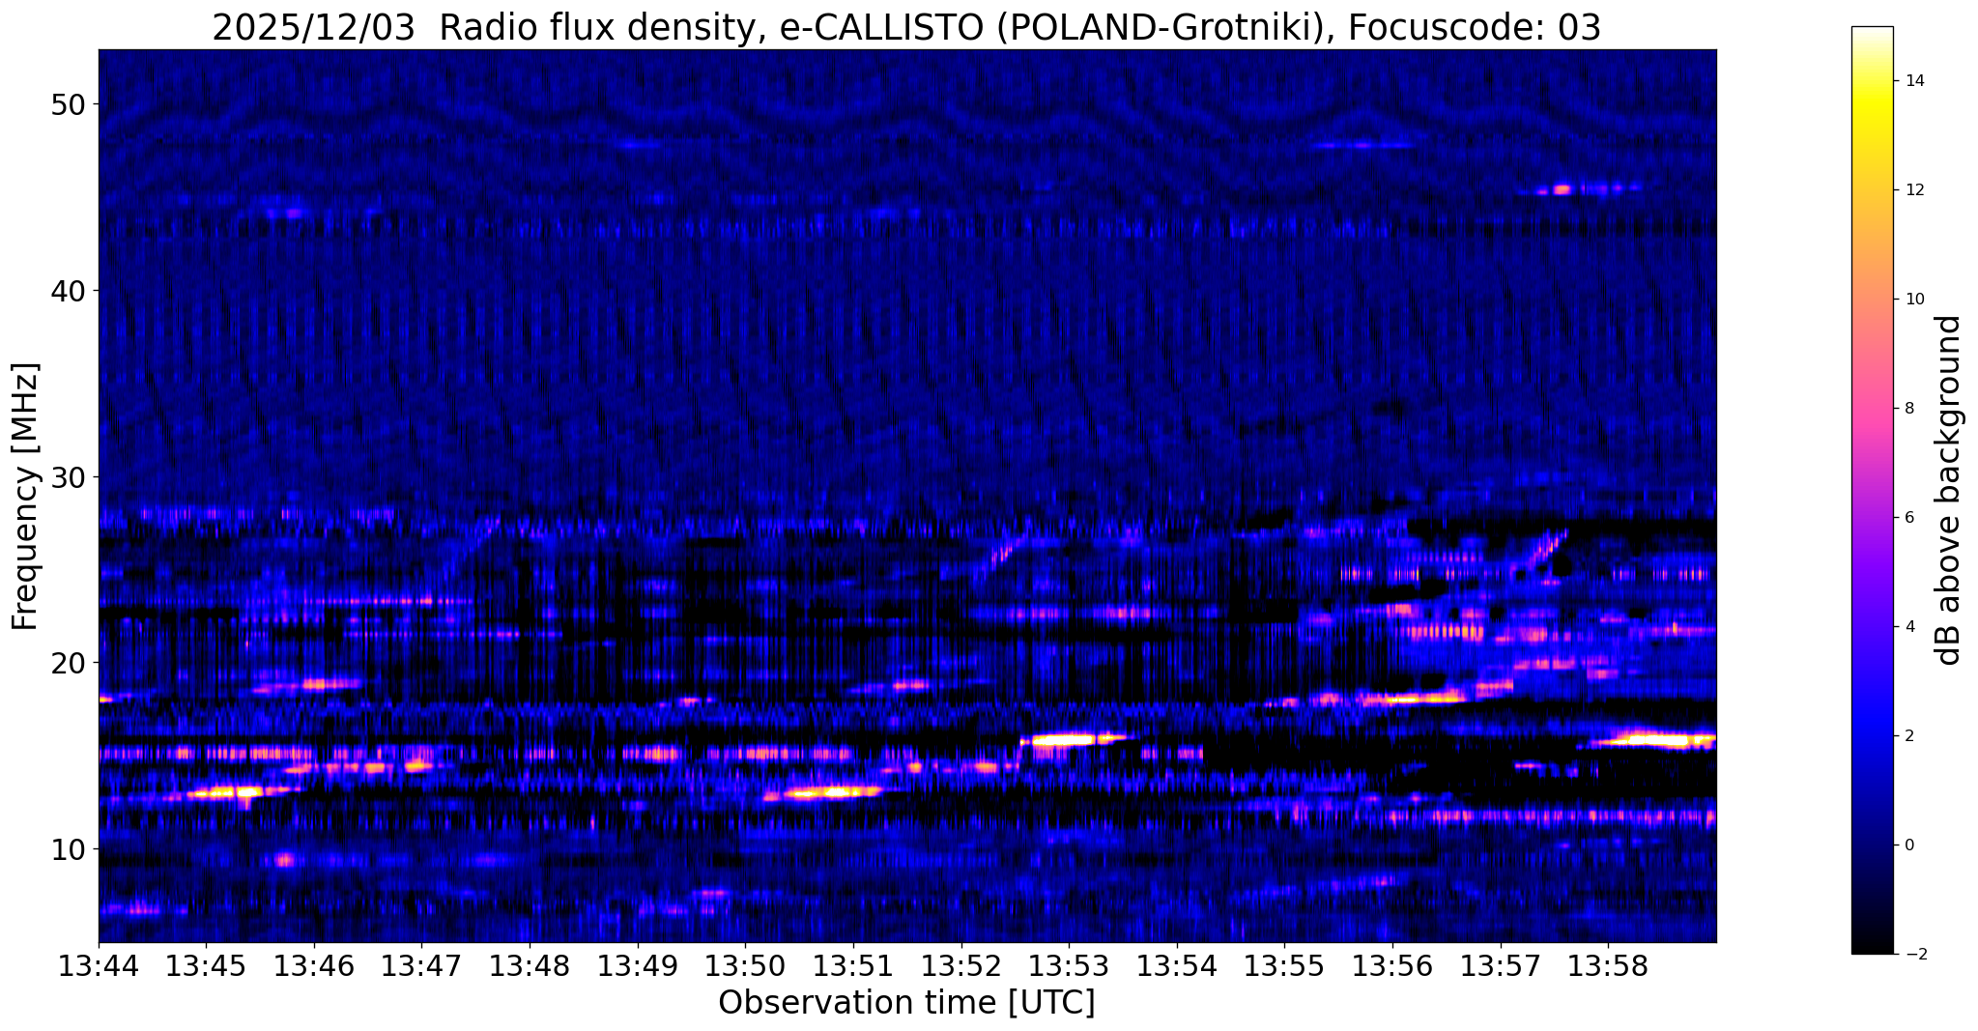Viewport: 1978px width, 1031px height.
Task: Click the colorbar tick label 4
Action: pyautogui.click(x=1909, y=627)
